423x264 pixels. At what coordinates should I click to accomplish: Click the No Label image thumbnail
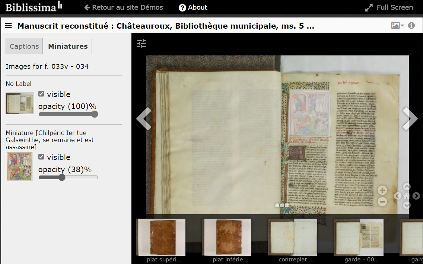point(20,103)
